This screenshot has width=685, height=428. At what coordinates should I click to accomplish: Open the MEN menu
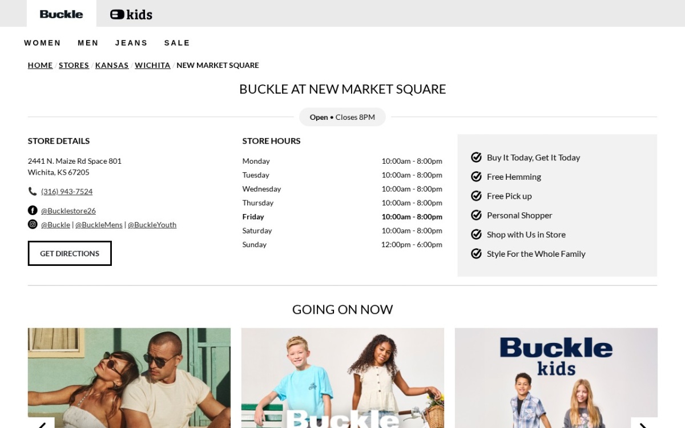[x=88, y=43]
